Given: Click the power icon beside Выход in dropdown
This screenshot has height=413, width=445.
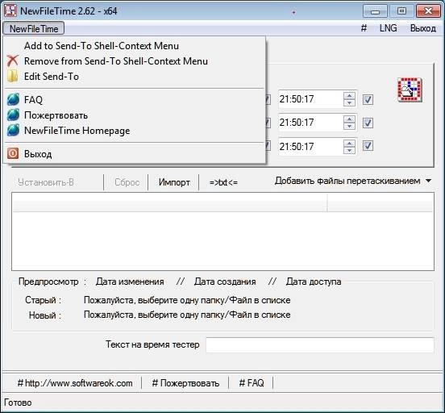Looking at the screenshot, I should pyautogui.click(x=13, y=153).
